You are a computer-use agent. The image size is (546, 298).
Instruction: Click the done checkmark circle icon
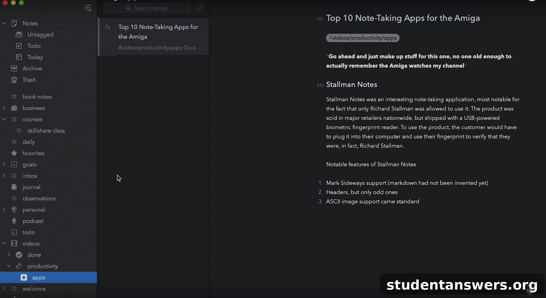click(x=19, y=255)
